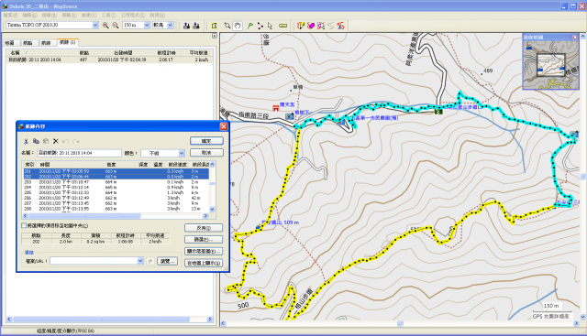Select the route drawing tool
Viewport: 587px width, 336px height.
(260, 26)
